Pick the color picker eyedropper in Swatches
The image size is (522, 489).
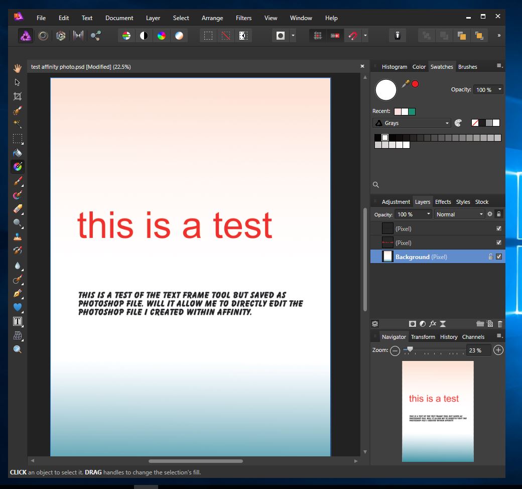point(405,84)
